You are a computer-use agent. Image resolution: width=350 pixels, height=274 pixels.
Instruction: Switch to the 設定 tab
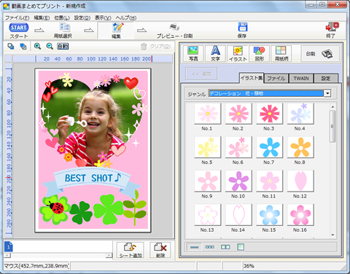point(326,79)
